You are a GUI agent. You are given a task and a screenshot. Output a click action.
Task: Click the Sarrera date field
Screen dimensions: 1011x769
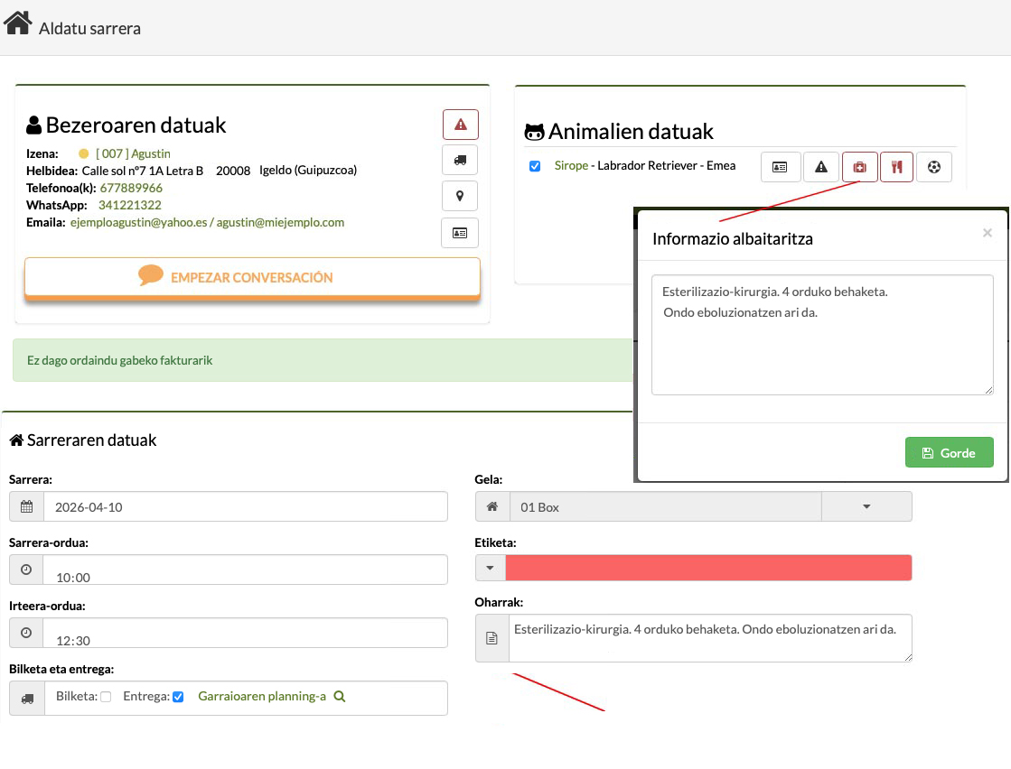pos(245,507)
